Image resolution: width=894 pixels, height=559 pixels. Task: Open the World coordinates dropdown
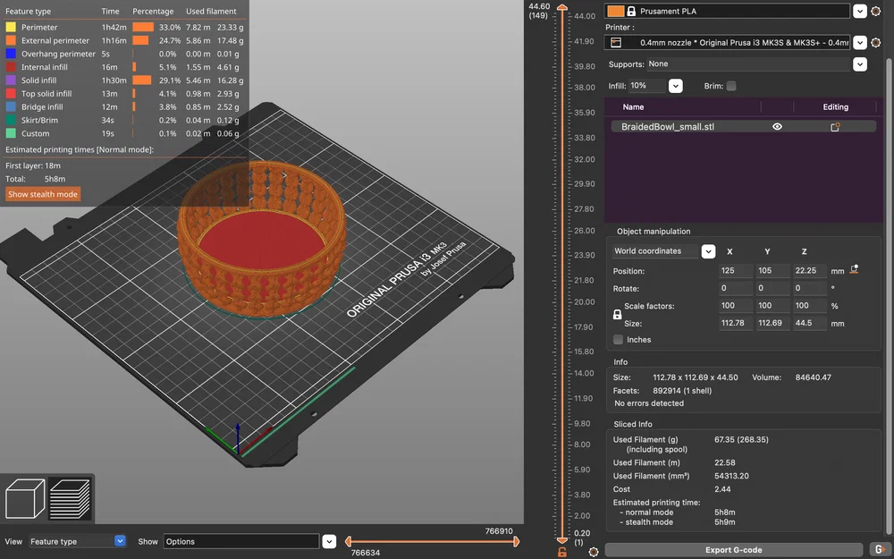click(708, 251)
